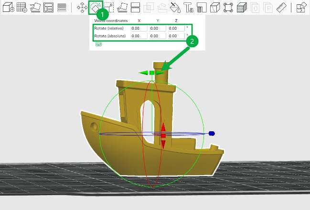Select the Scale tool
Image resolution: width=310 pixels, height=210 pixels.
click(109, 7)
